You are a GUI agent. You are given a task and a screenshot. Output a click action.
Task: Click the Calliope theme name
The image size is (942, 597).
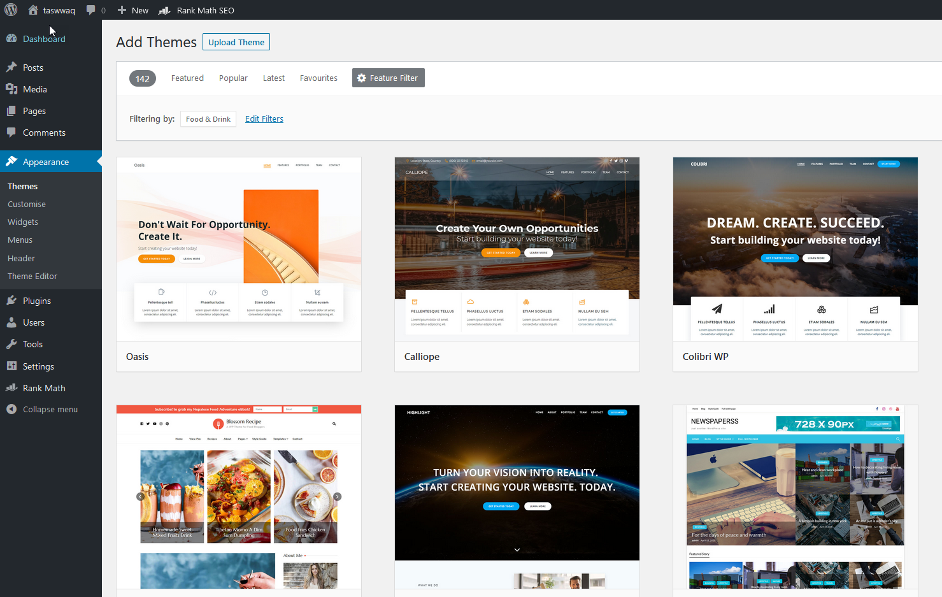[x=422, y=357]
